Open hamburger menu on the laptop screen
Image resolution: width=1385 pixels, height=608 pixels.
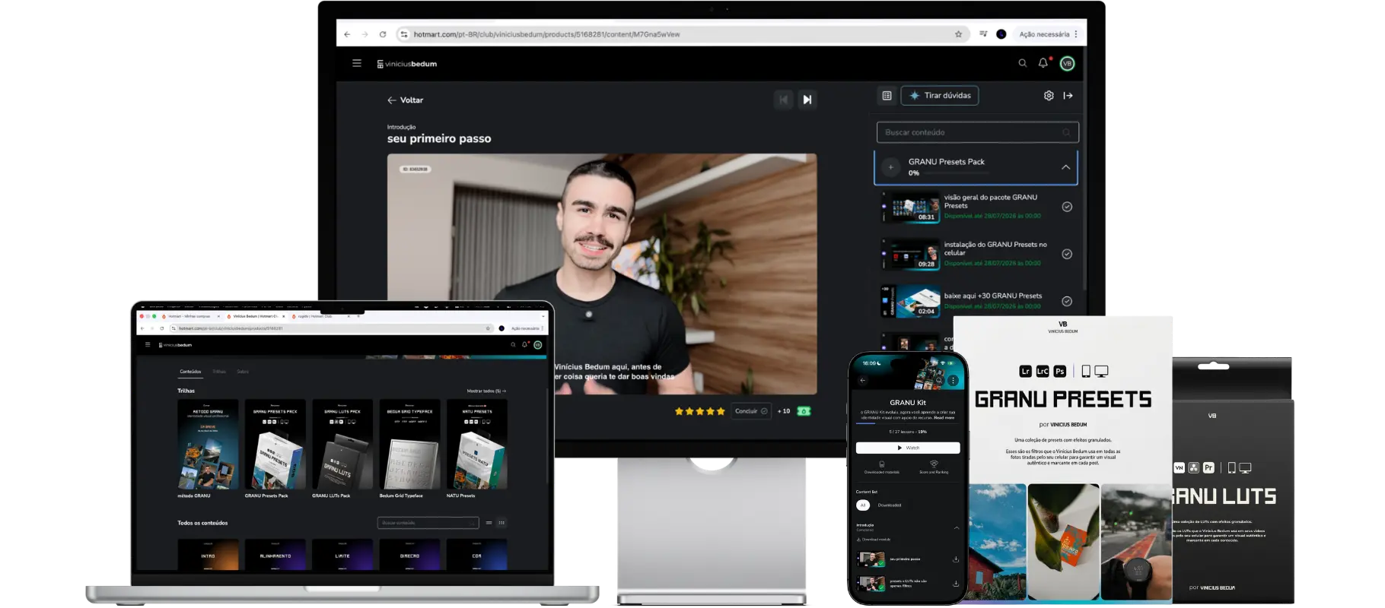pos(148,344)
